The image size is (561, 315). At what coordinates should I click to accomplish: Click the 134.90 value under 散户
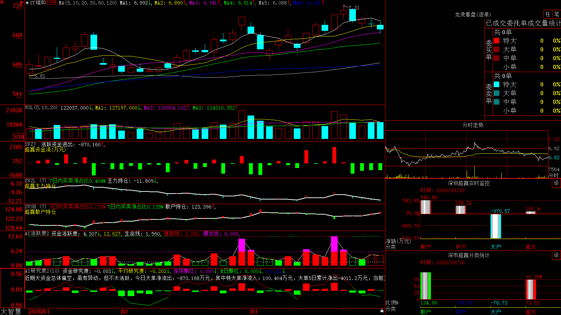(428, 303)
